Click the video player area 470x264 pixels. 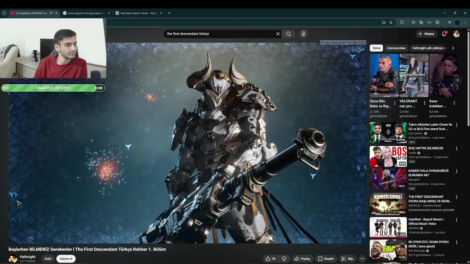click(187, 143)
